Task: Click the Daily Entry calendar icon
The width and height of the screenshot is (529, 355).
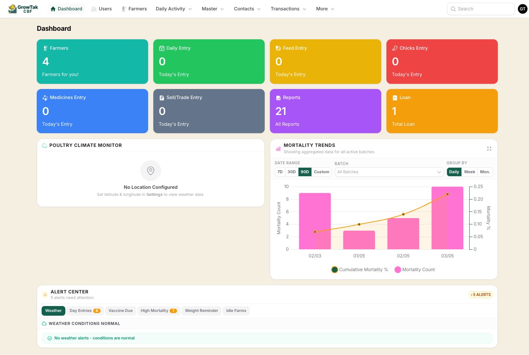Action: [162, 48]
